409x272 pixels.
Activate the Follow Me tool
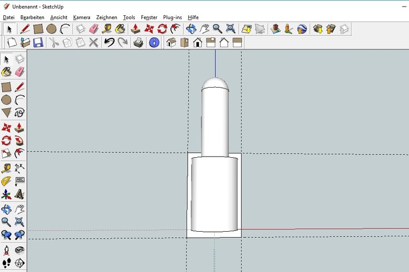pyautogui.click(x=20, y=141)
